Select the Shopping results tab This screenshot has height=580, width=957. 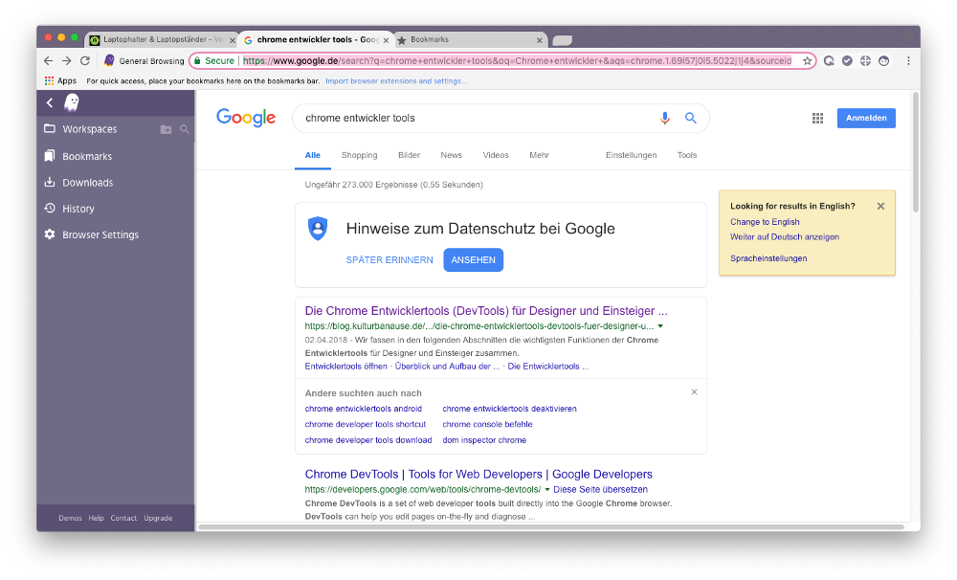pos(360,155)
